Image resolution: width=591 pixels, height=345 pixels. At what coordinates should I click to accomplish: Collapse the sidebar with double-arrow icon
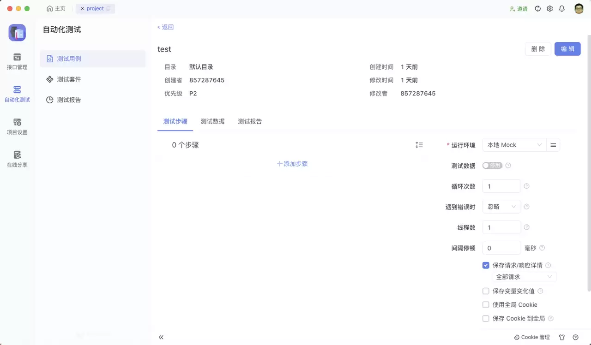pyautogui.click(x=161, y=337)
